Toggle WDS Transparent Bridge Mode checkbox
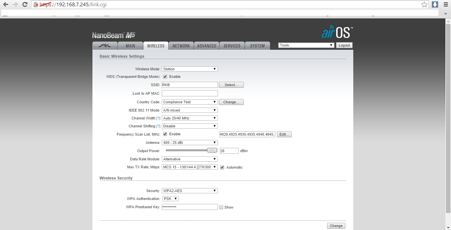The image size is (451, 230). click(x=165, y=77)
